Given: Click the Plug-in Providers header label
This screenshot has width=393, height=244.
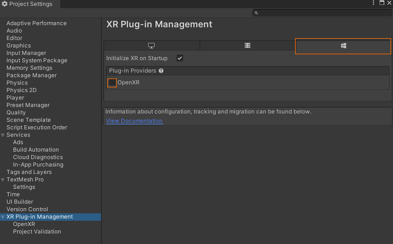Looking at the screenshot, I should [x=132, y=71].
